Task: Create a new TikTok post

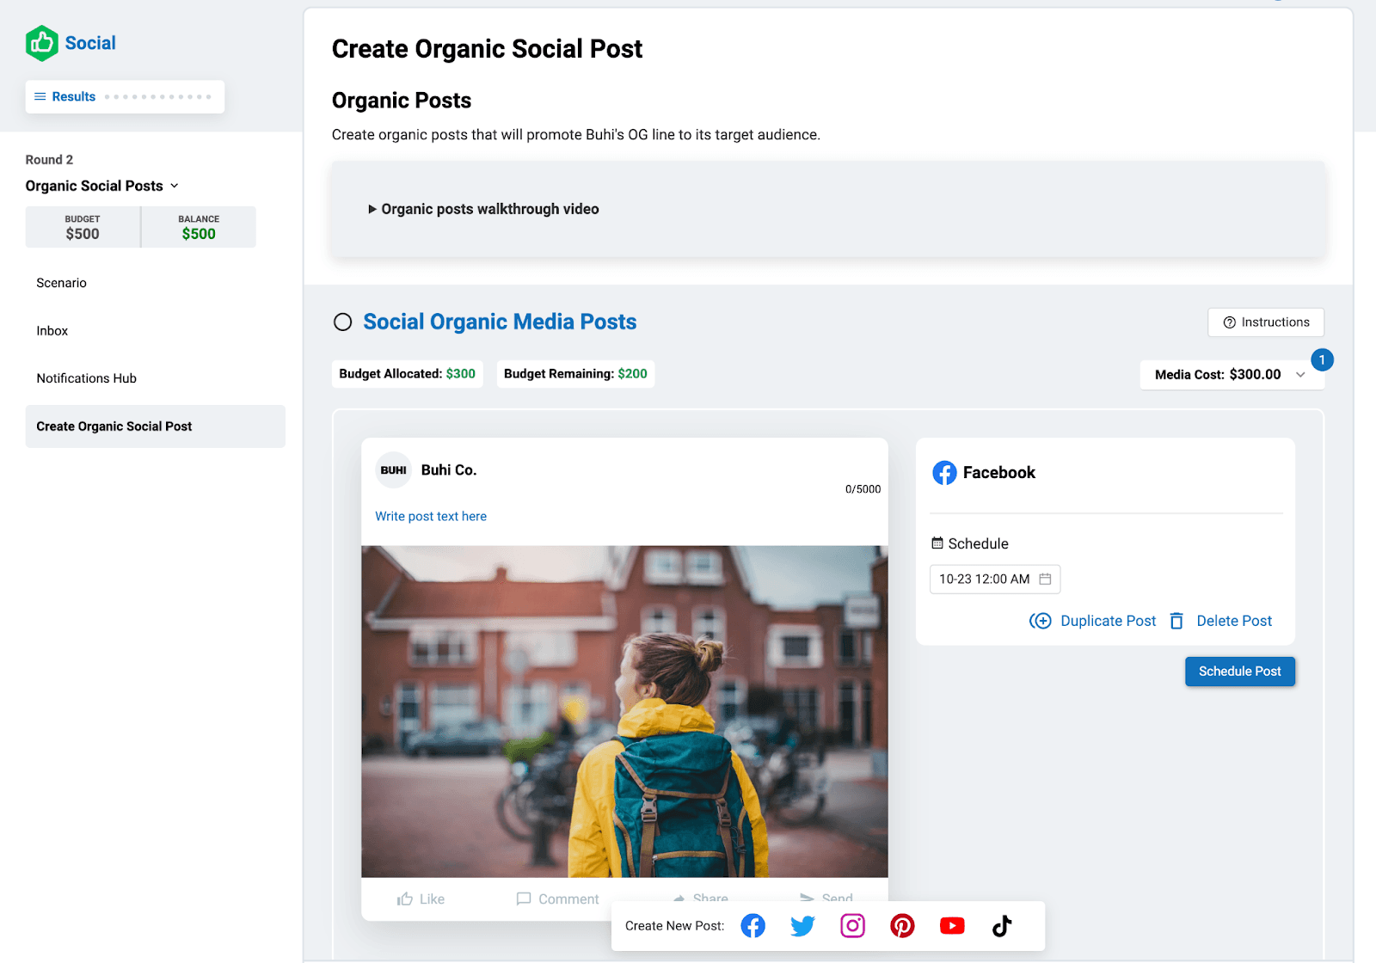Action: pyautogui.click(x=1002, y=926)
